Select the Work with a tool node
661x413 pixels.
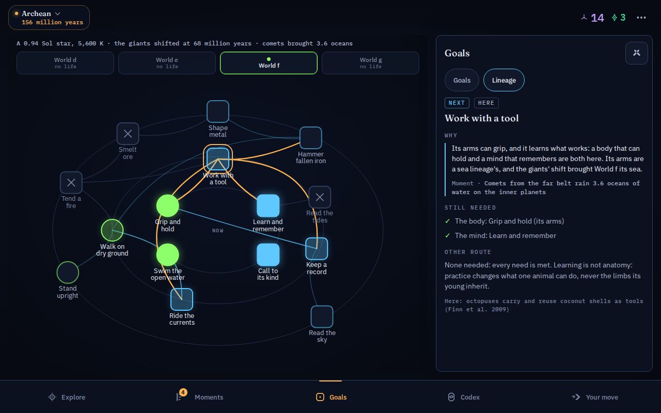pyautogui.click(x=218, y=159)
